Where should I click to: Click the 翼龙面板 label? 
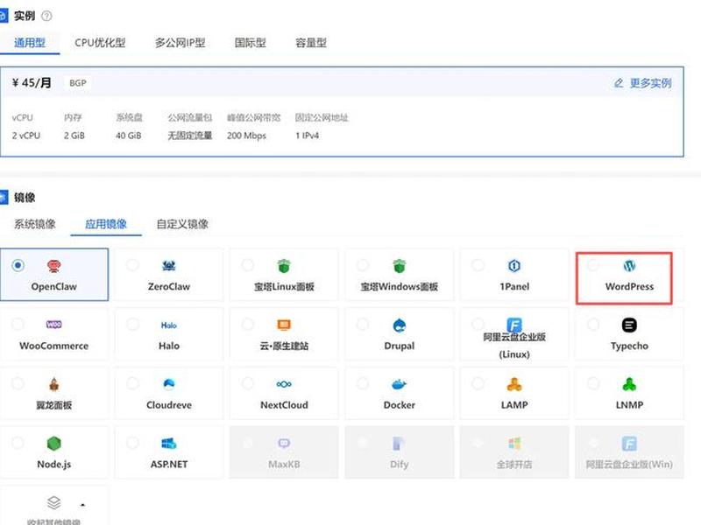[x=53, y=405]
